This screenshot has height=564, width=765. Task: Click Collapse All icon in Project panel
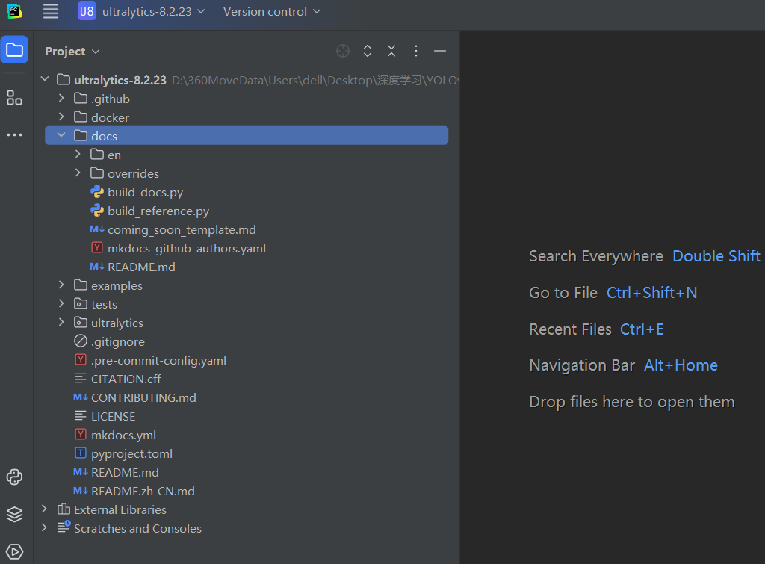[391, 51]
